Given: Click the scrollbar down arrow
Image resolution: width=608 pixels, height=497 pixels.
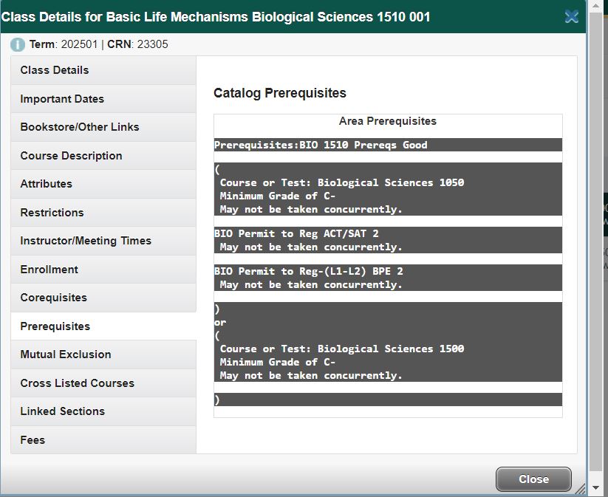Looking at the screenshot, I should point(595,488).
